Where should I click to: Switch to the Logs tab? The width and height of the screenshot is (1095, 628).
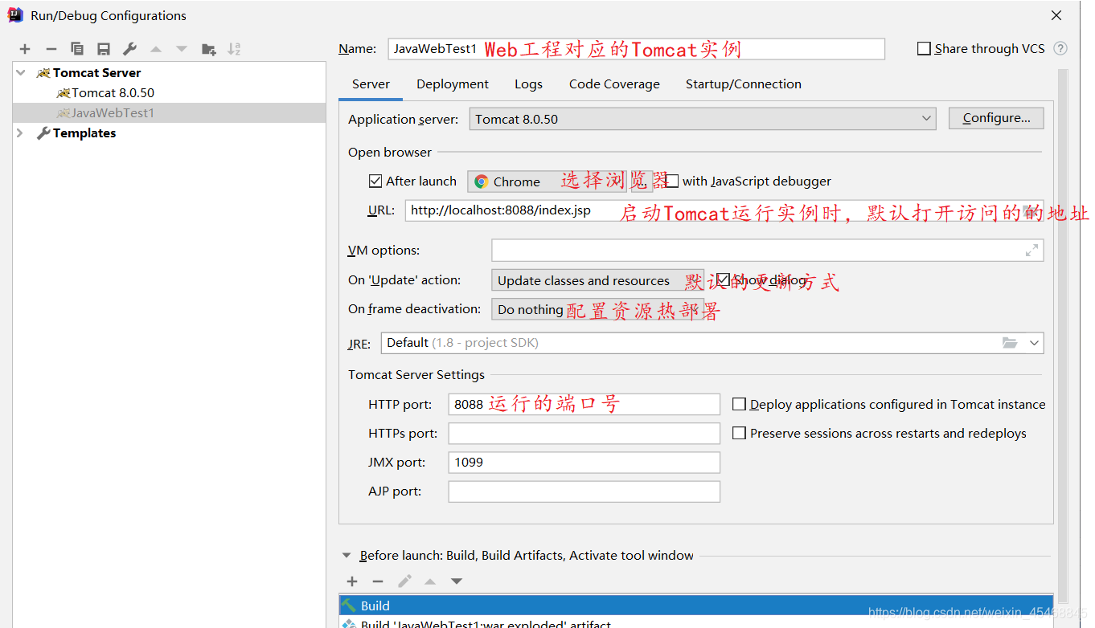pyautogui.click(x=528, y=84)
